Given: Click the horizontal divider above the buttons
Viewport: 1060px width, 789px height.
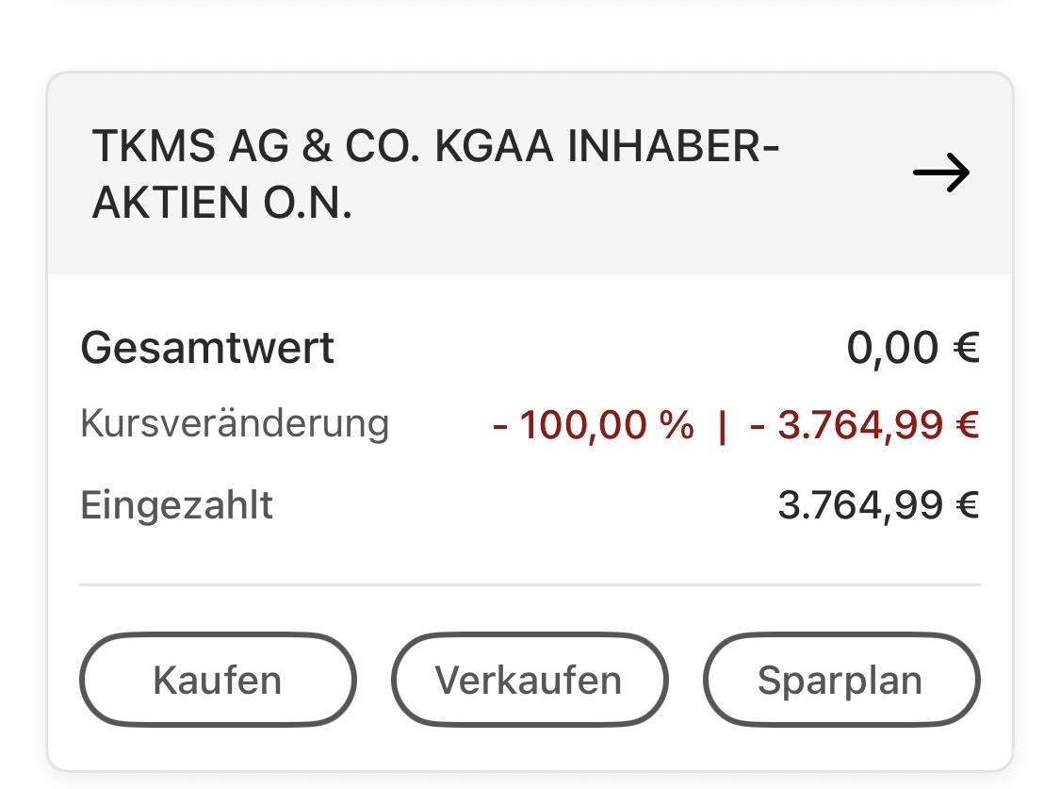Looking at the screenshot, I should [530, 584].
